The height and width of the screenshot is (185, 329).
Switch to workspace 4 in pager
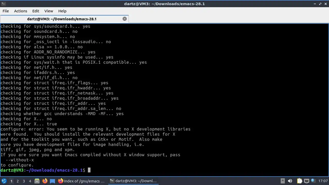pos(30,181)
